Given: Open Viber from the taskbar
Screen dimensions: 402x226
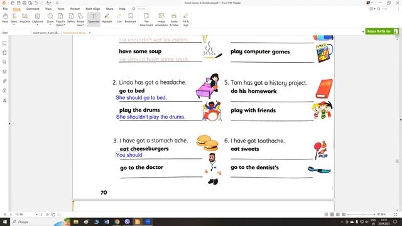Looking at the screenshot, I should 127,222.
